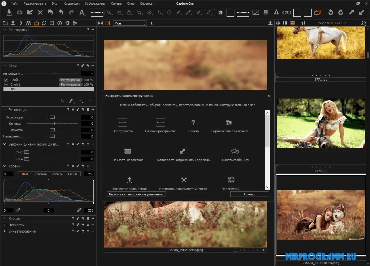Tick the checkbox above 6771.jpg

278,75
